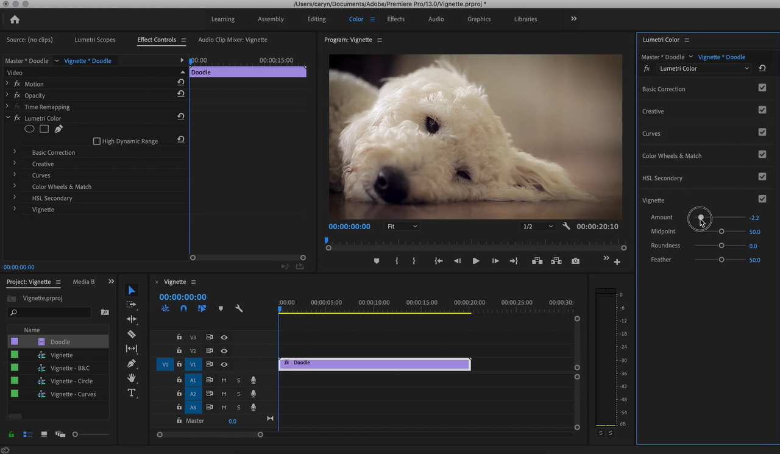780x454 pixels.
Task: Adjust the Vignette Amount slider handle
Action: [x=701, y=217]
